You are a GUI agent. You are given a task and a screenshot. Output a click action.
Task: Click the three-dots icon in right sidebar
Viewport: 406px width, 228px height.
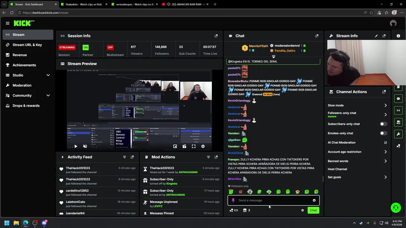[398, 146]
